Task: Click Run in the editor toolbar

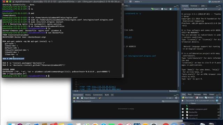Action: 164,9
